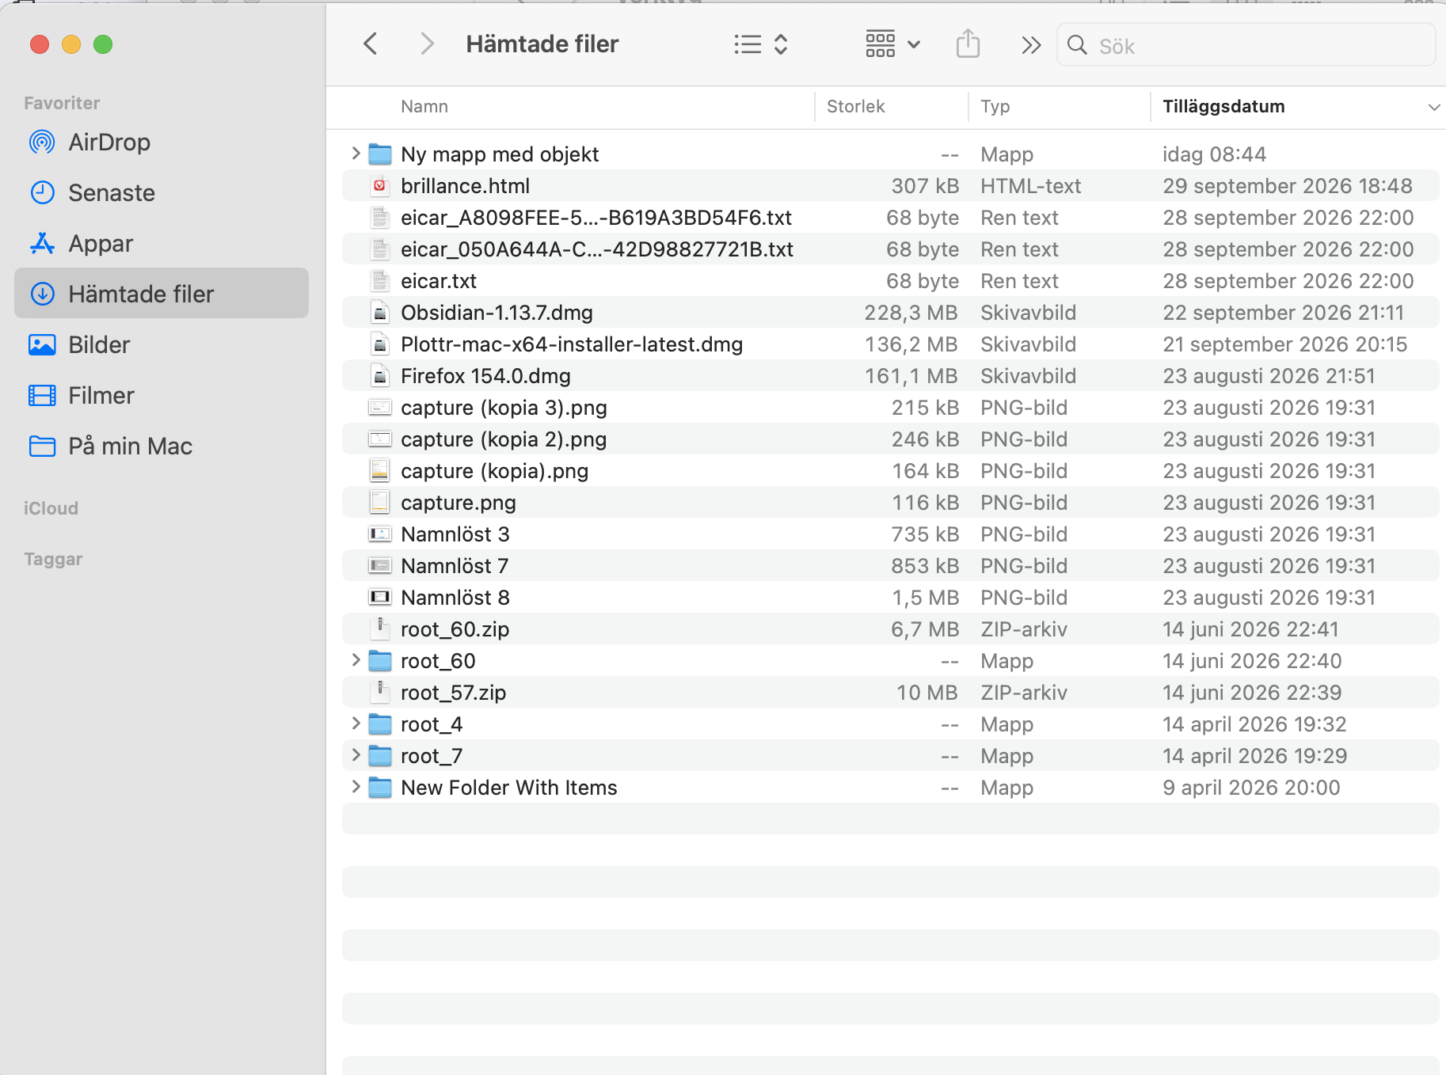This screenshot has width=1446, height=1075.
Task: Click the Favoriter sidebar section heading
Action: click(62, 103)
